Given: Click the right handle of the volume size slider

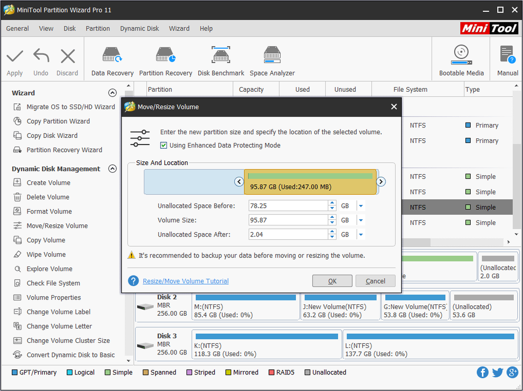Looking at the screenshot, I should [x=381, y=182].
